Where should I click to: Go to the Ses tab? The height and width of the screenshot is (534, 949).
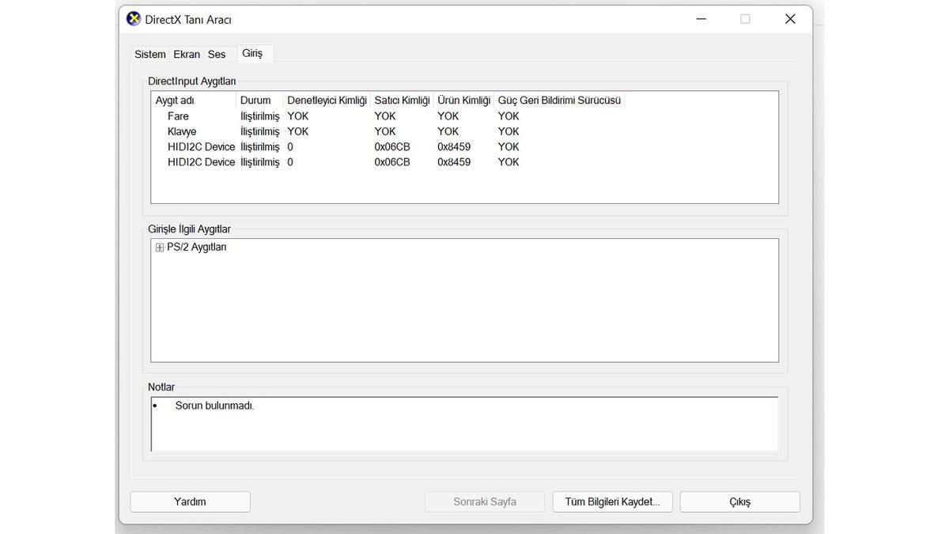pyautogui.click(x=217, y=55)
